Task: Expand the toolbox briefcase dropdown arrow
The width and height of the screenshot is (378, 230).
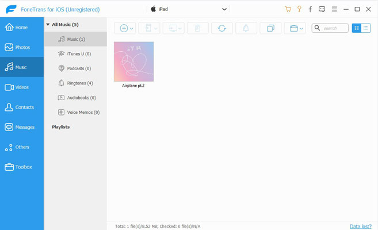Action: coord(301,28)
